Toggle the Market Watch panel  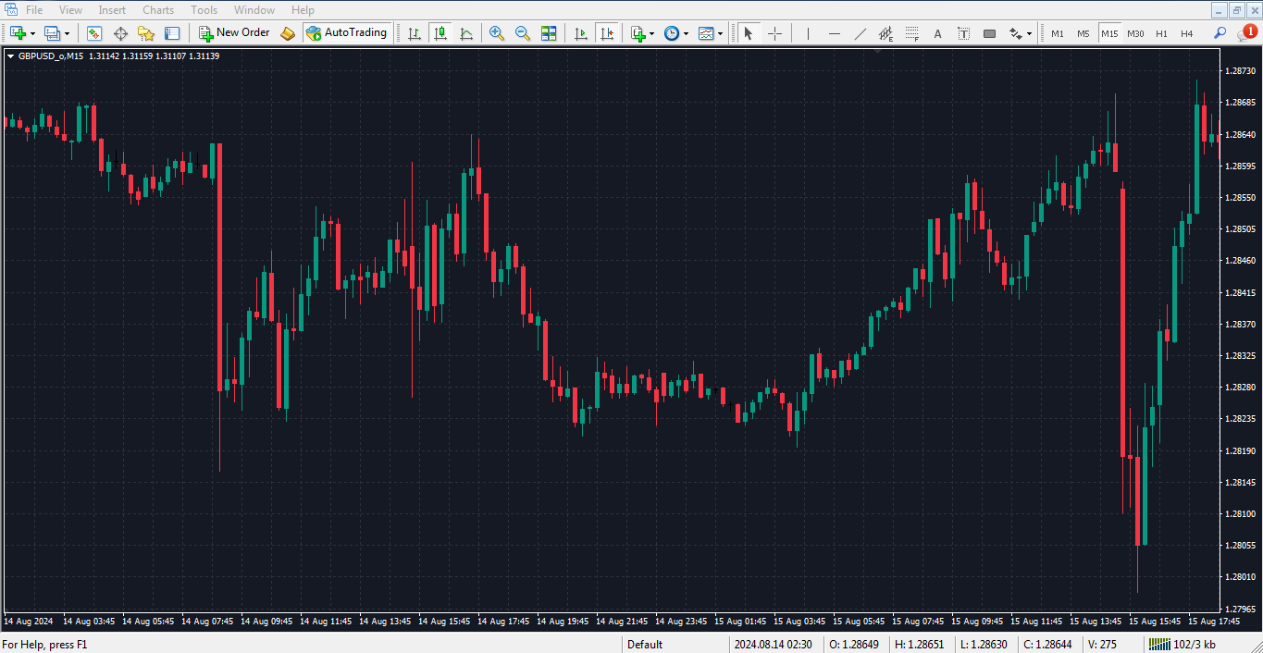(94, 32)
